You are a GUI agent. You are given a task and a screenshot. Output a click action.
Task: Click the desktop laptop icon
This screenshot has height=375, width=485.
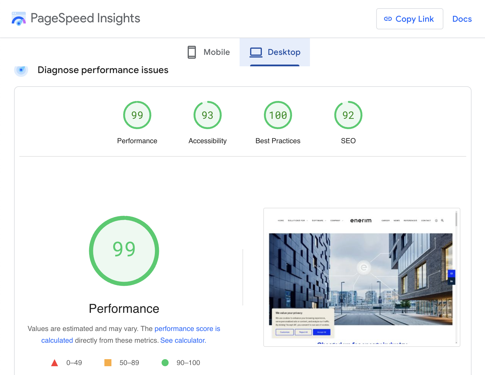click(x=256, y=52)
